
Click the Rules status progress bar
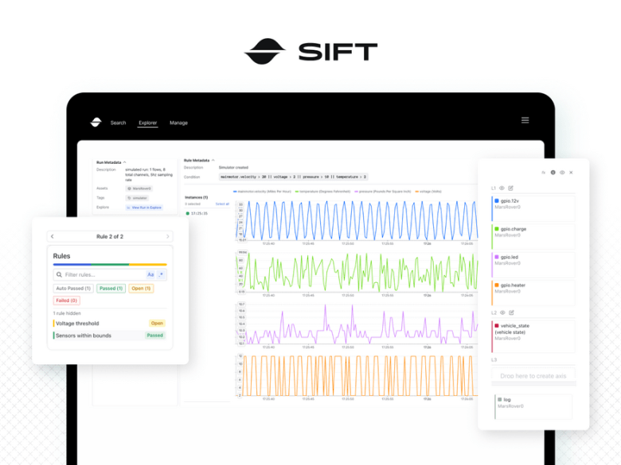click(x=110, y=265)
